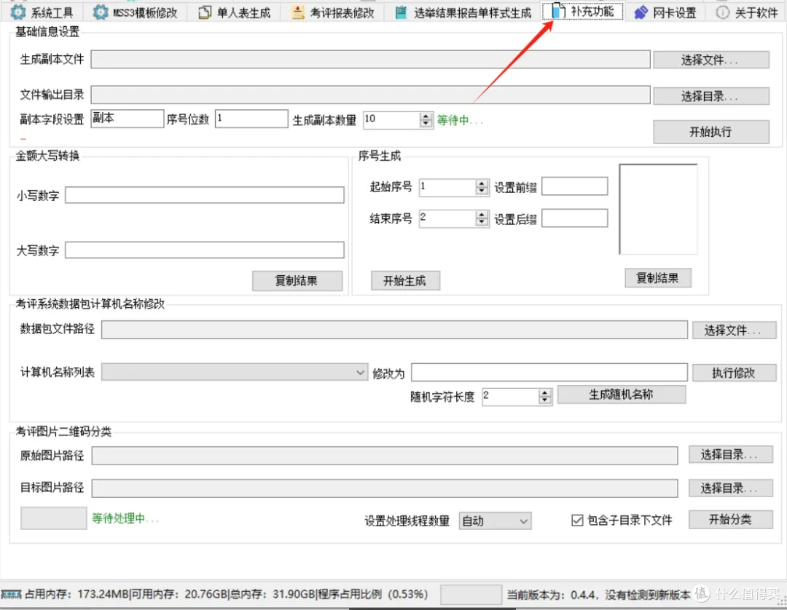Choose directory for 文件输出目录
This screenshot has width=787, height=610.
[x=710, y=96]
